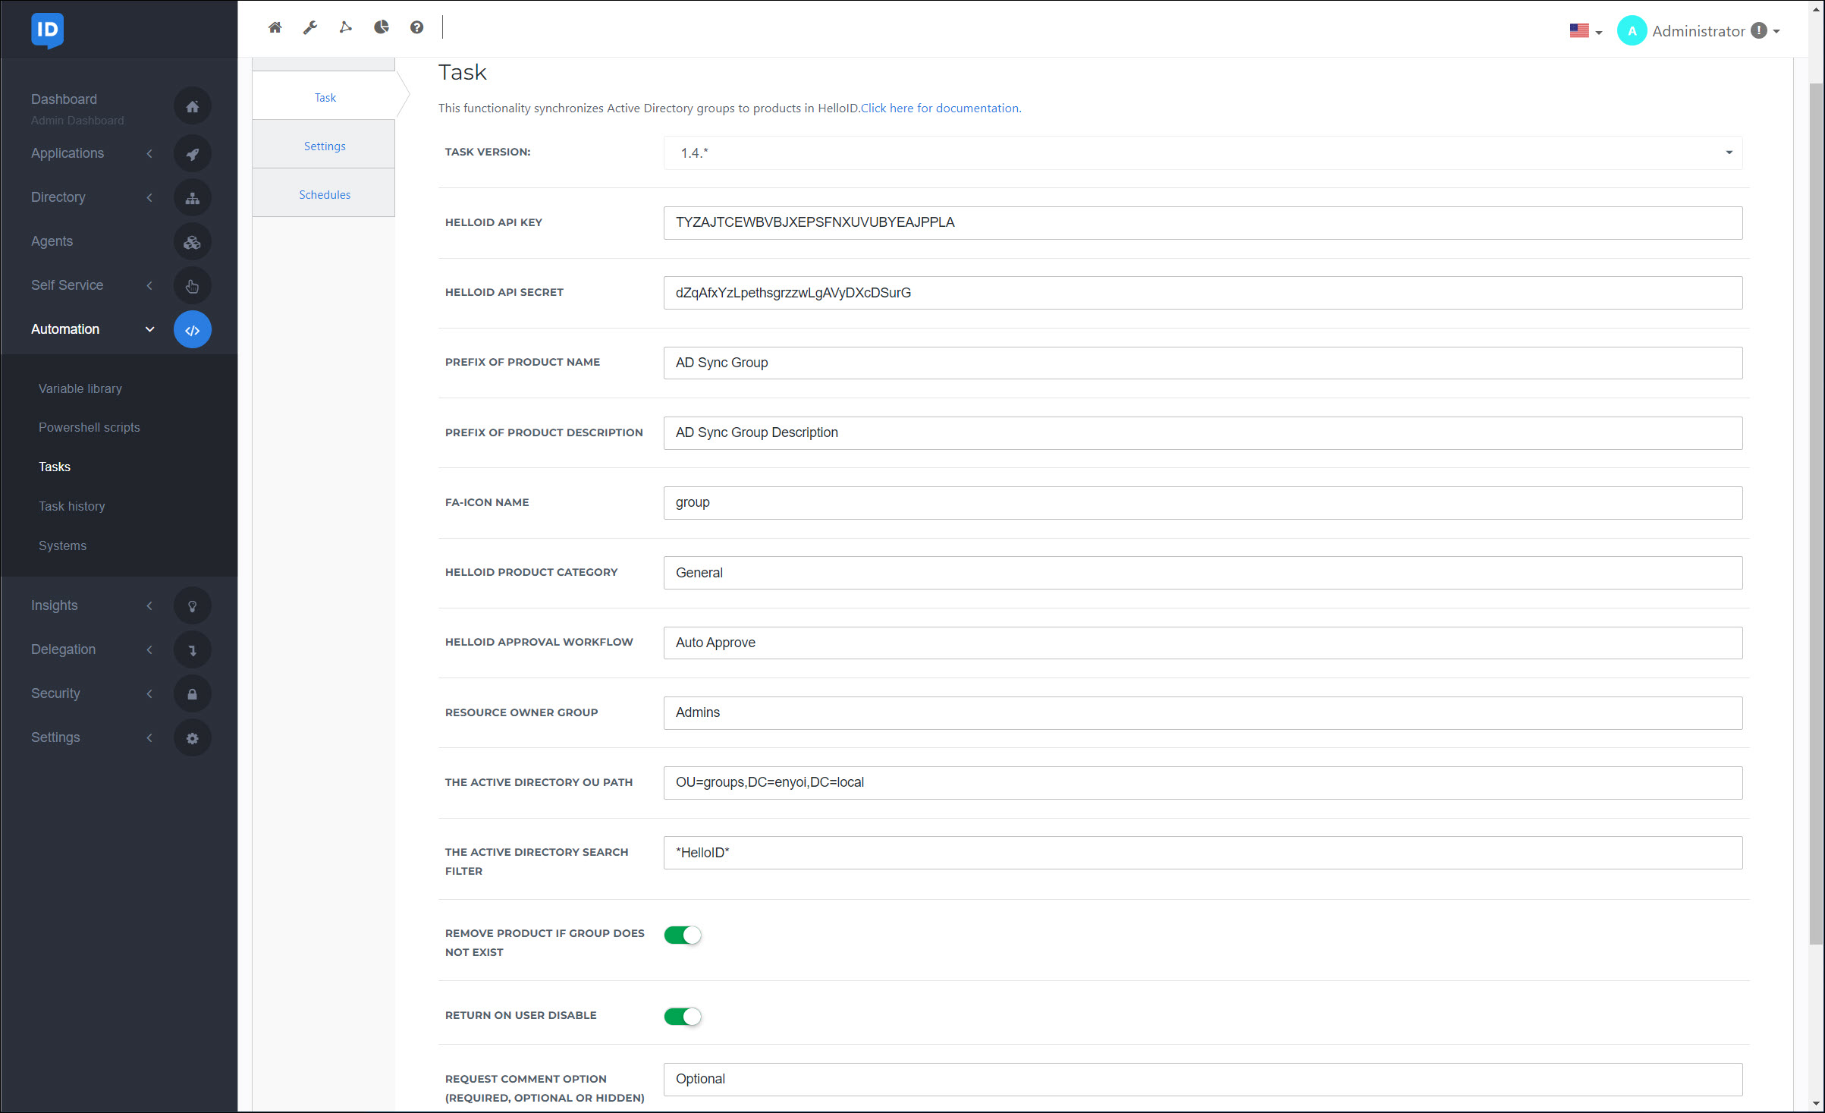Screen dimensions: 1825x1113
Task: Expand the Insights menu chevron
Action: pyautogui.click(x=149, y=605)
